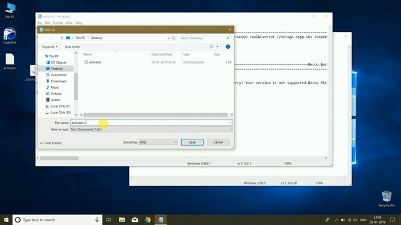Select Pictures in navigation pane
Screen dimensions: 401x225
coord(54,94)
